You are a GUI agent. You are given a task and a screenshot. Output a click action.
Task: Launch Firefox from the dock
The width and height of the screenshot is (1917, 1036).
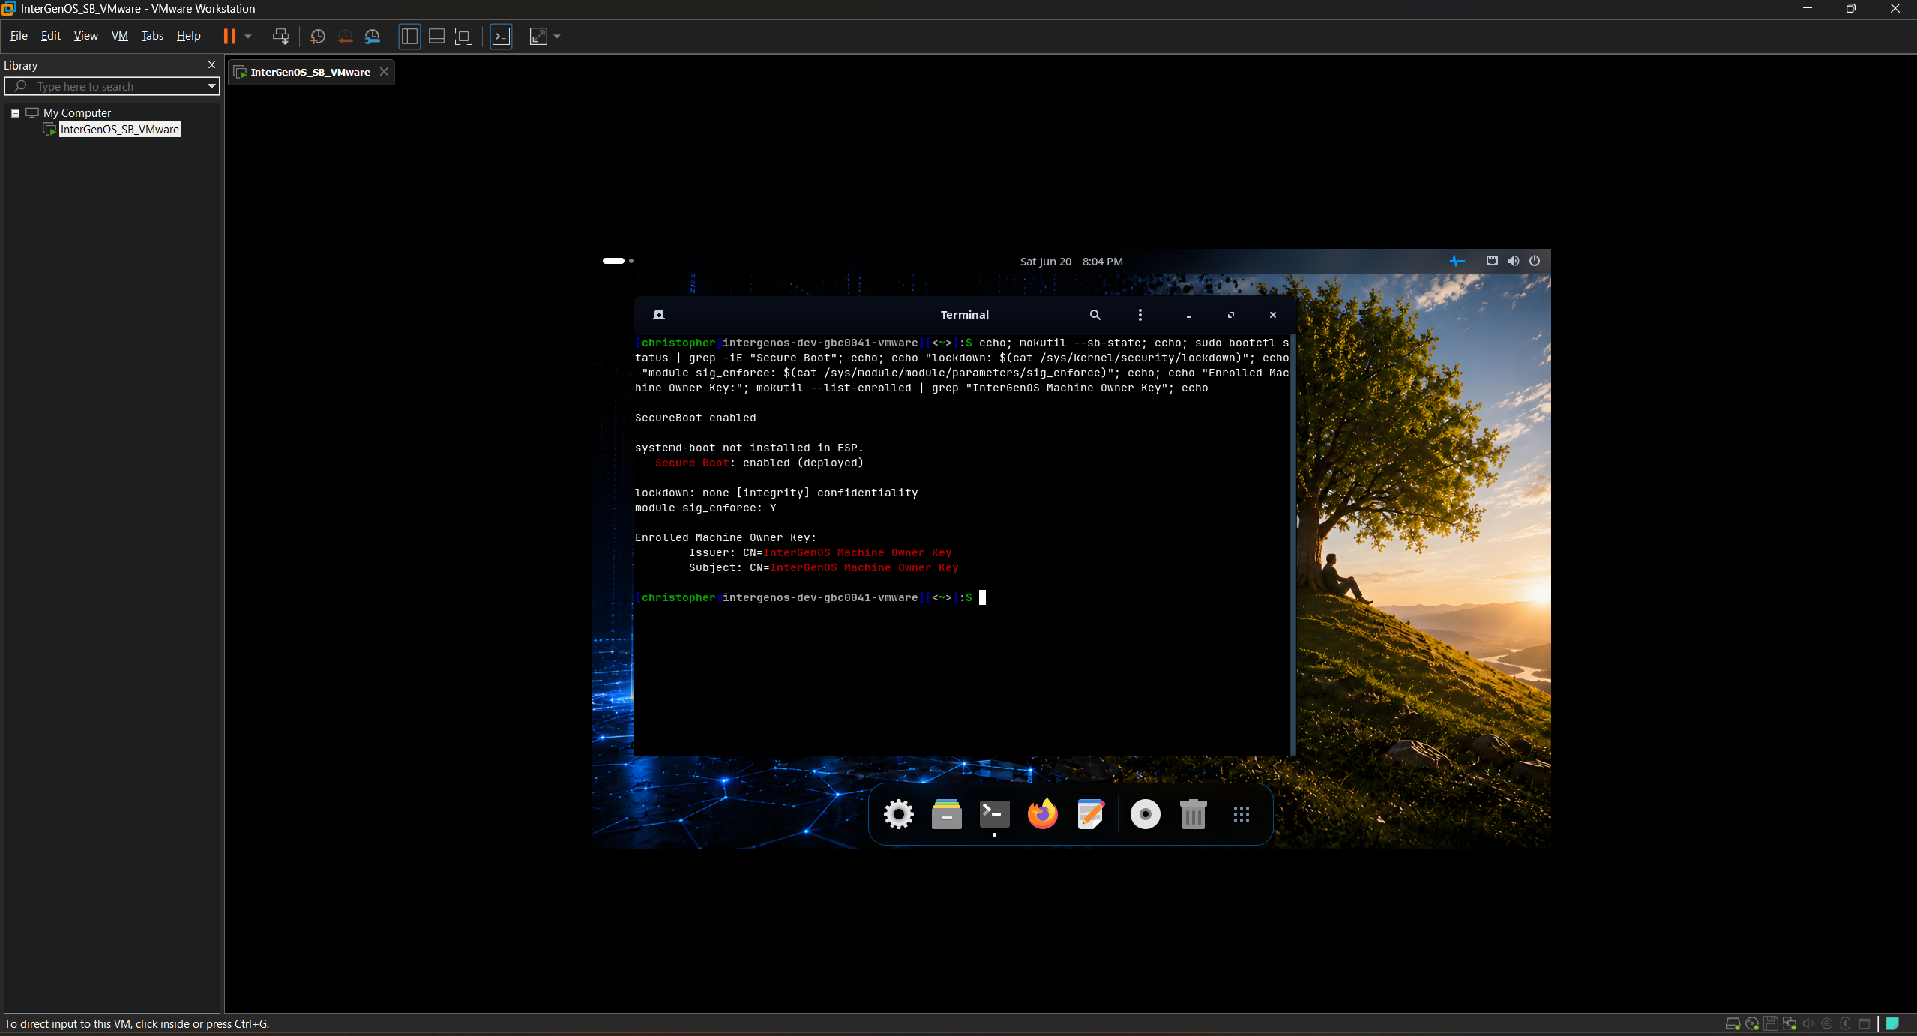point(1043,814)
